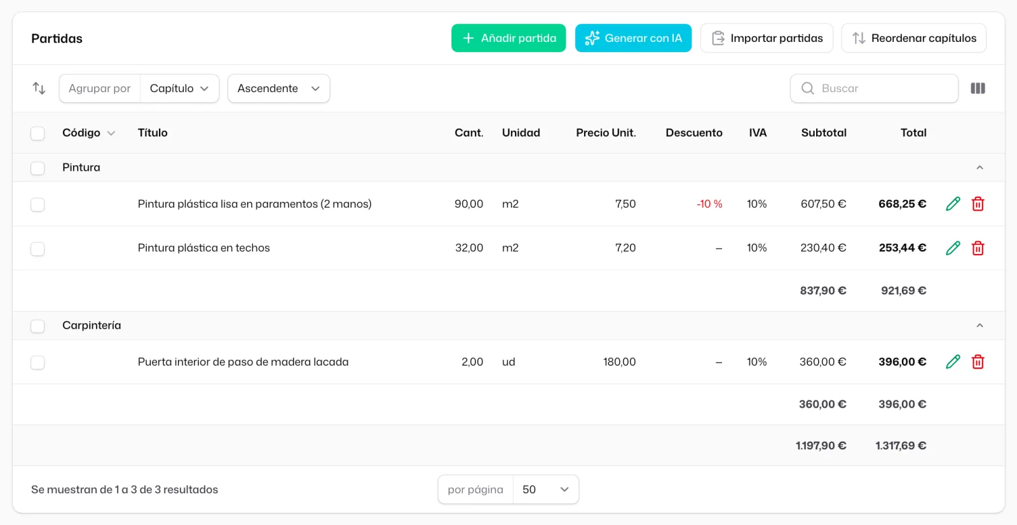Delete the Pintura plástica en techos row
Image resolution: width=1017 pixels, height=525 pixels.
point(978,248)
